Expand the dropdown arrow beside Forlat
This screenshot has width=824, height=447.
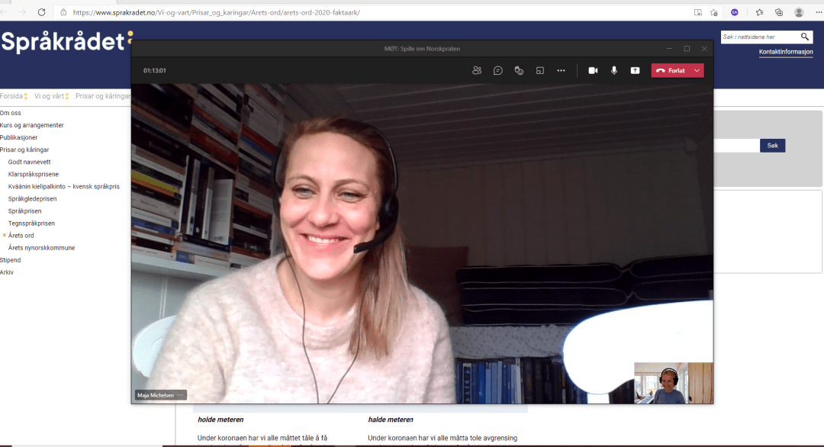696,70
